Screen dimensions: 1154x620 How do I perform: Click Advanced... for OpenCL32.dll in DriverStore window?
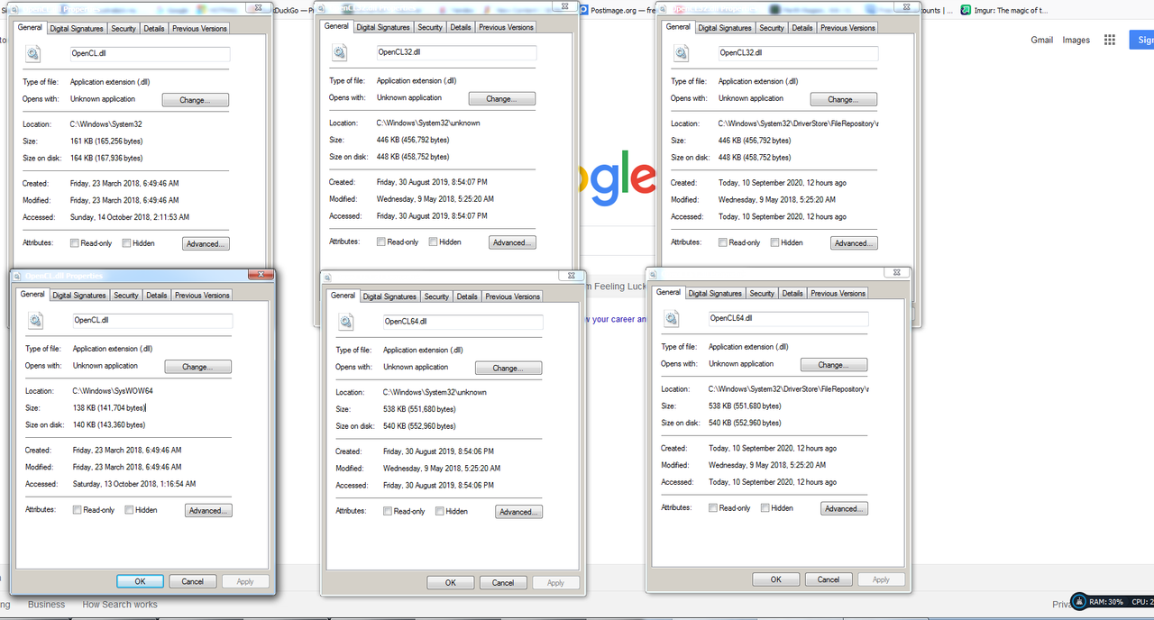854,243
